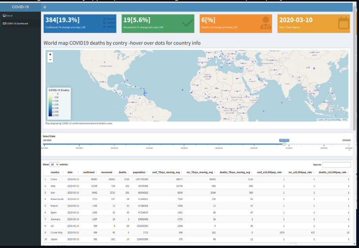Open the OpenStreetMap attribution link
The height and width of the screenshot is (248, 359).
[334, 120]
